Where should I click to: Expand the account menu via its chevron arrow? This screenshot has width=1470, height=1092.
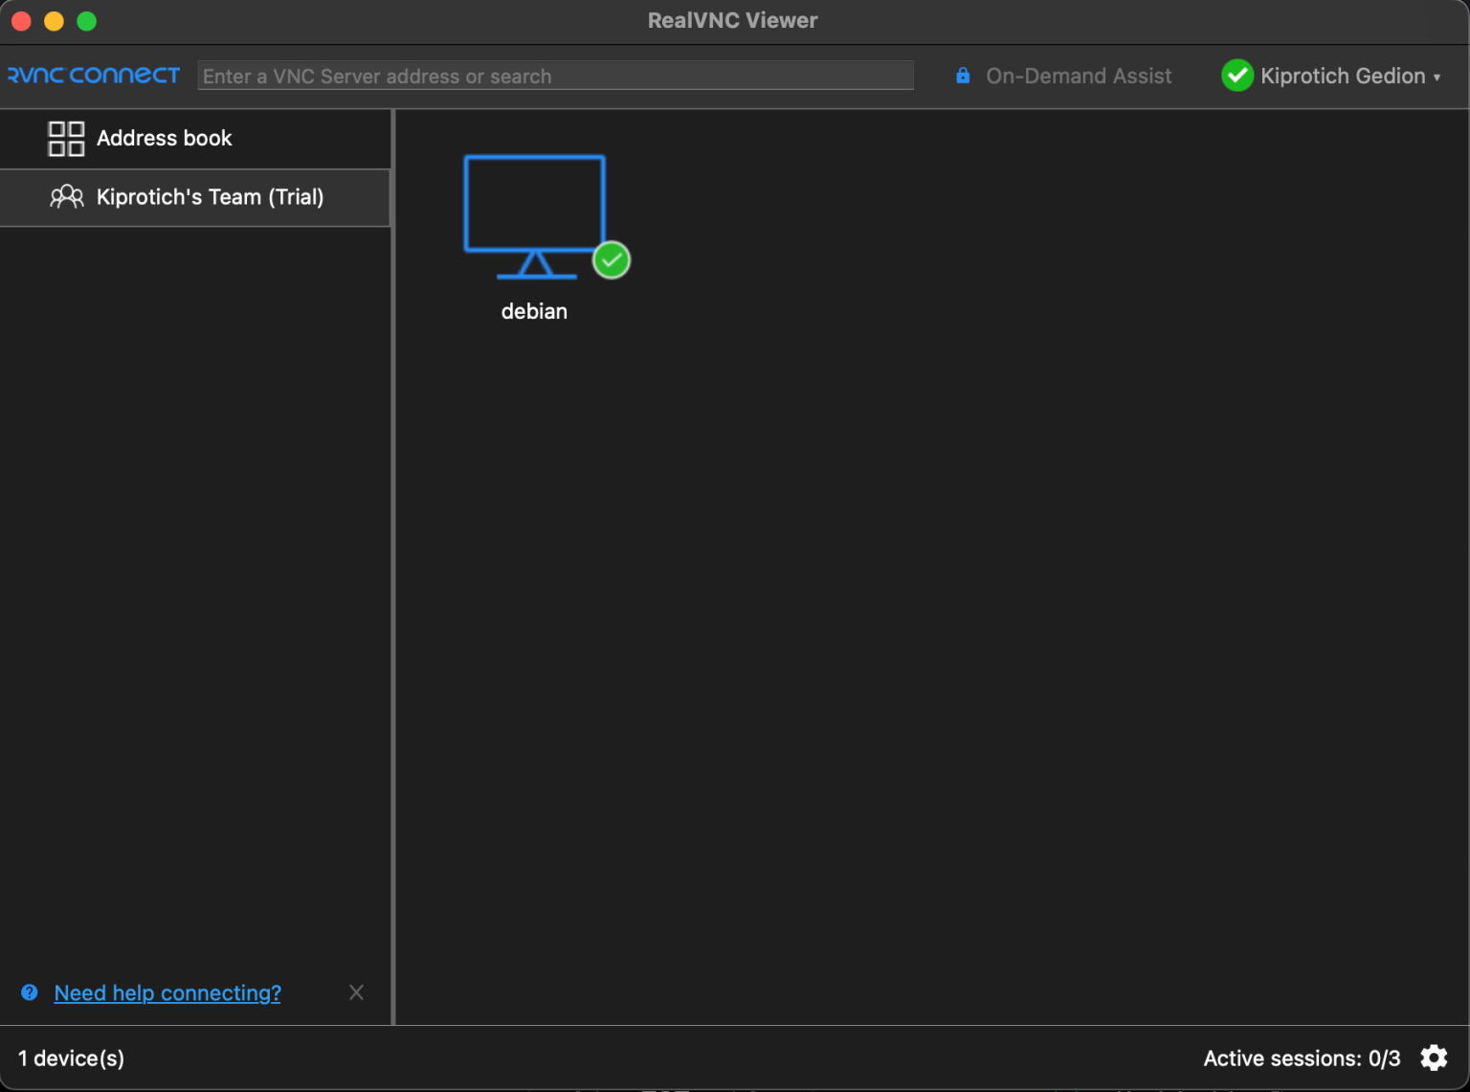[1438, 77]
